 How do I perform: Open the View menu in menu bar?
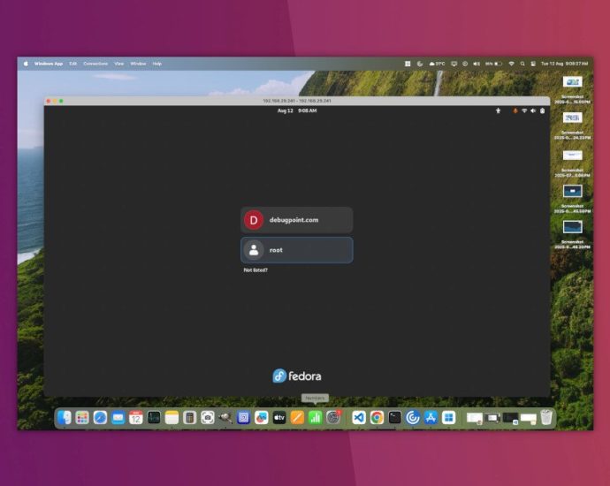pos(118,64)
